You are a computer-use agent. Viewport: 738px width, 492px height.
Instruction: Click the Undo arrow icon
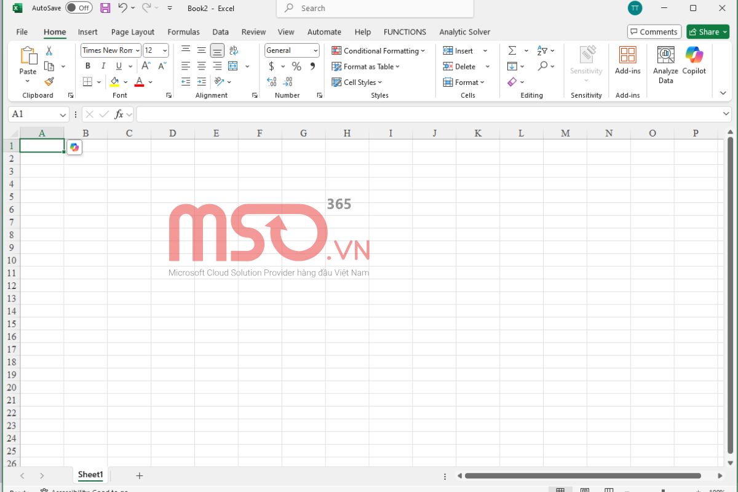point(122,8)
